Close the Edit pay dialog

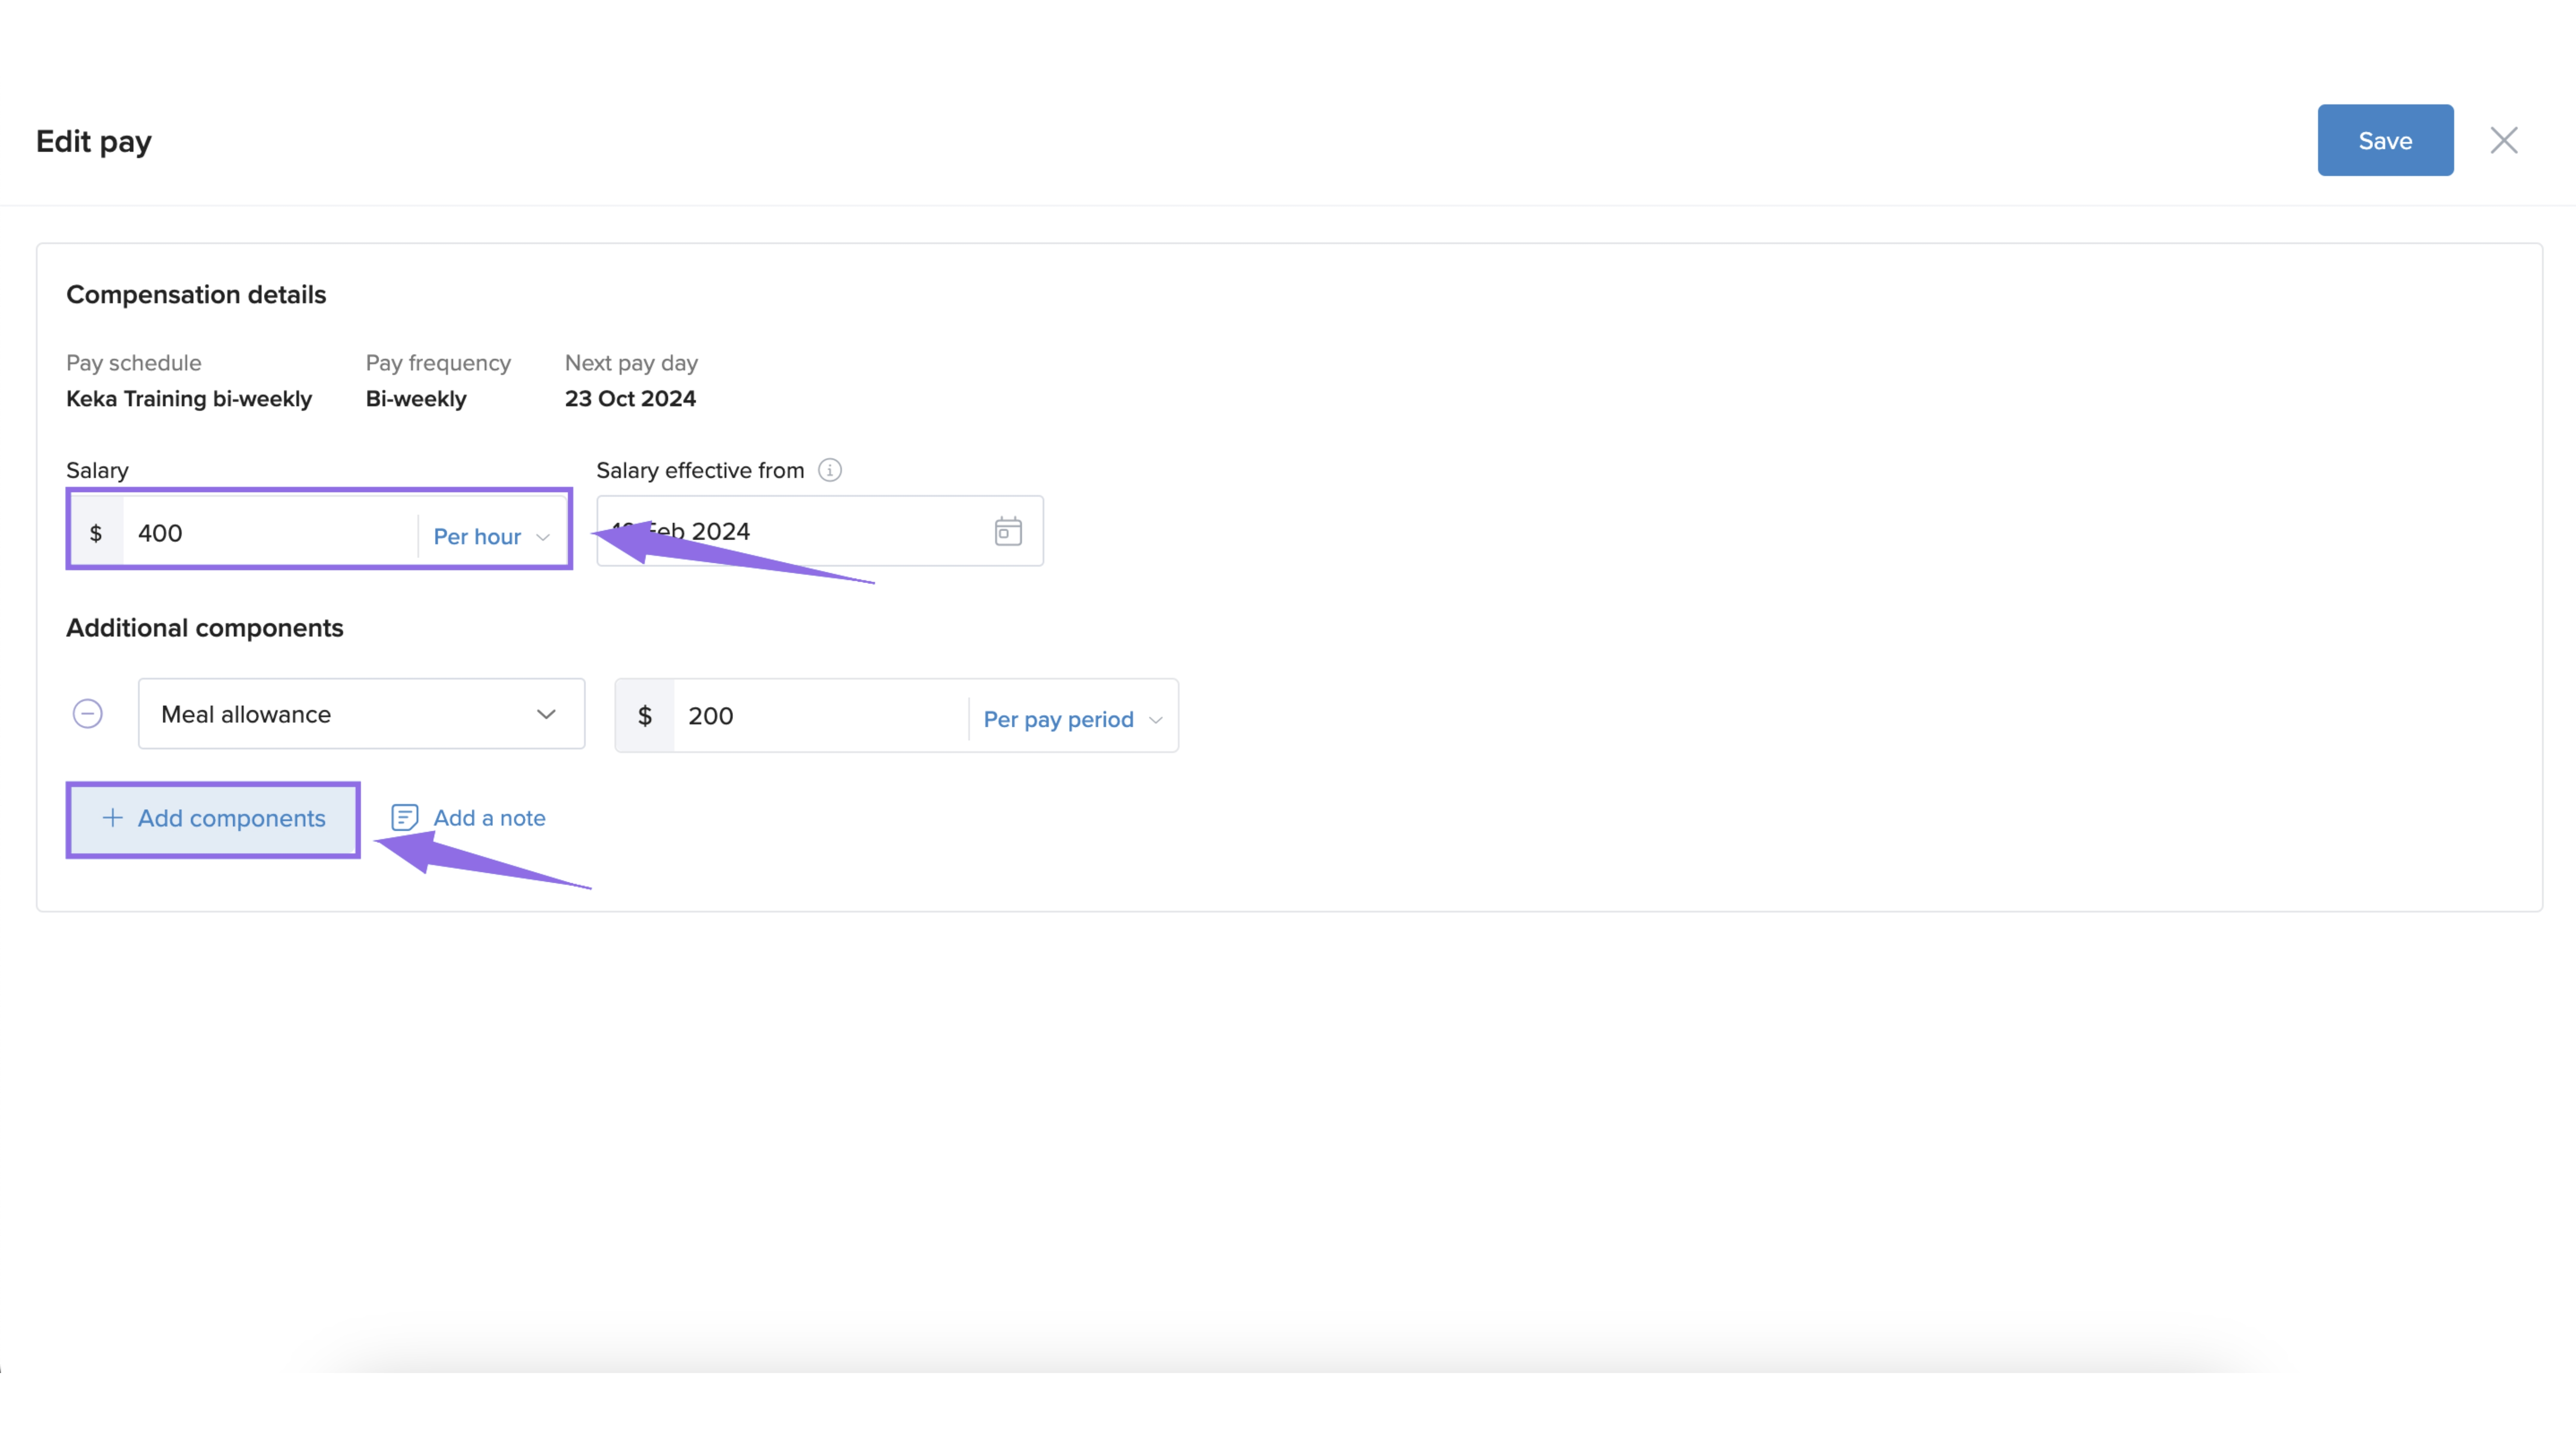click(2503, 141)
